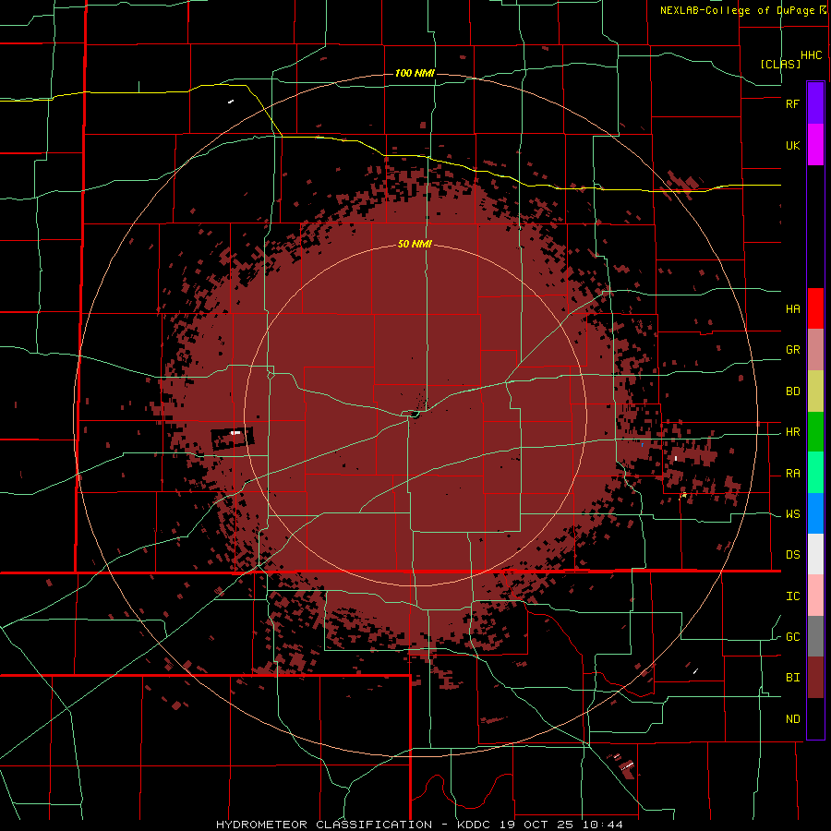Click the RF legend label
The image size is (831, 831).
tap(792, 104)
